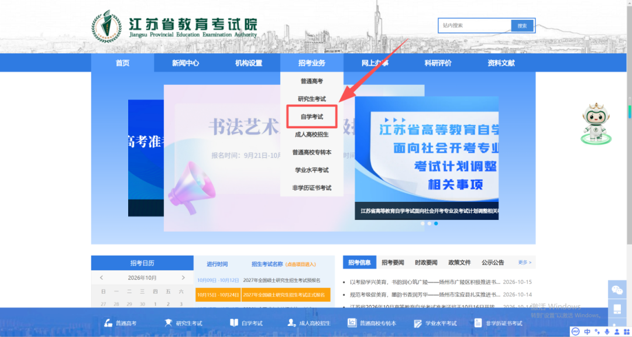
Task: Click the document icon for 非学历证书考试
Action: pos(478,323)
